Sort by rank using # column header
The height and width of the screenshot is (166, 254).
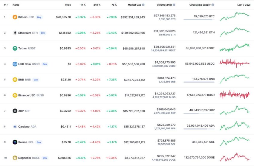point(6,5)
